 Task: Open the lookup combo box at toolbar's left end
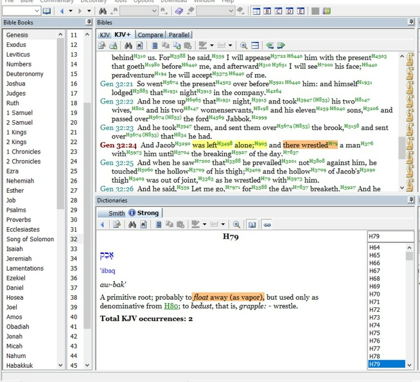pos(21,11)
